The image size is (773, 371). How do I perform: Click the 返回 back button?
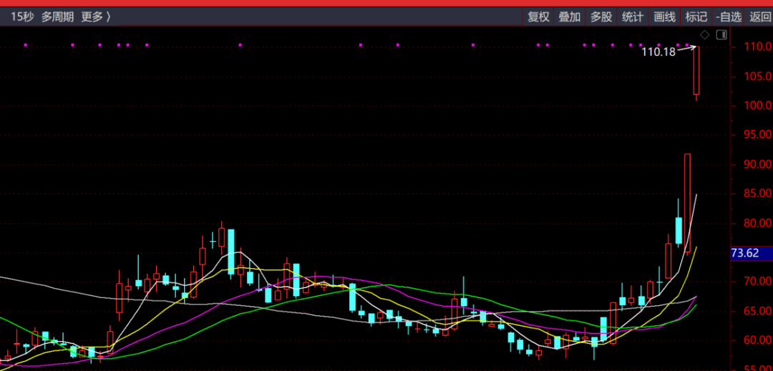[x=759, y=16]
